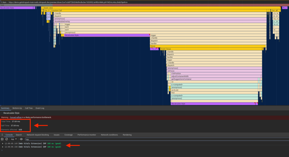289x157 pixels.
Task: Open the top JavaScript context dropdown
Action: tap(14, 139)
